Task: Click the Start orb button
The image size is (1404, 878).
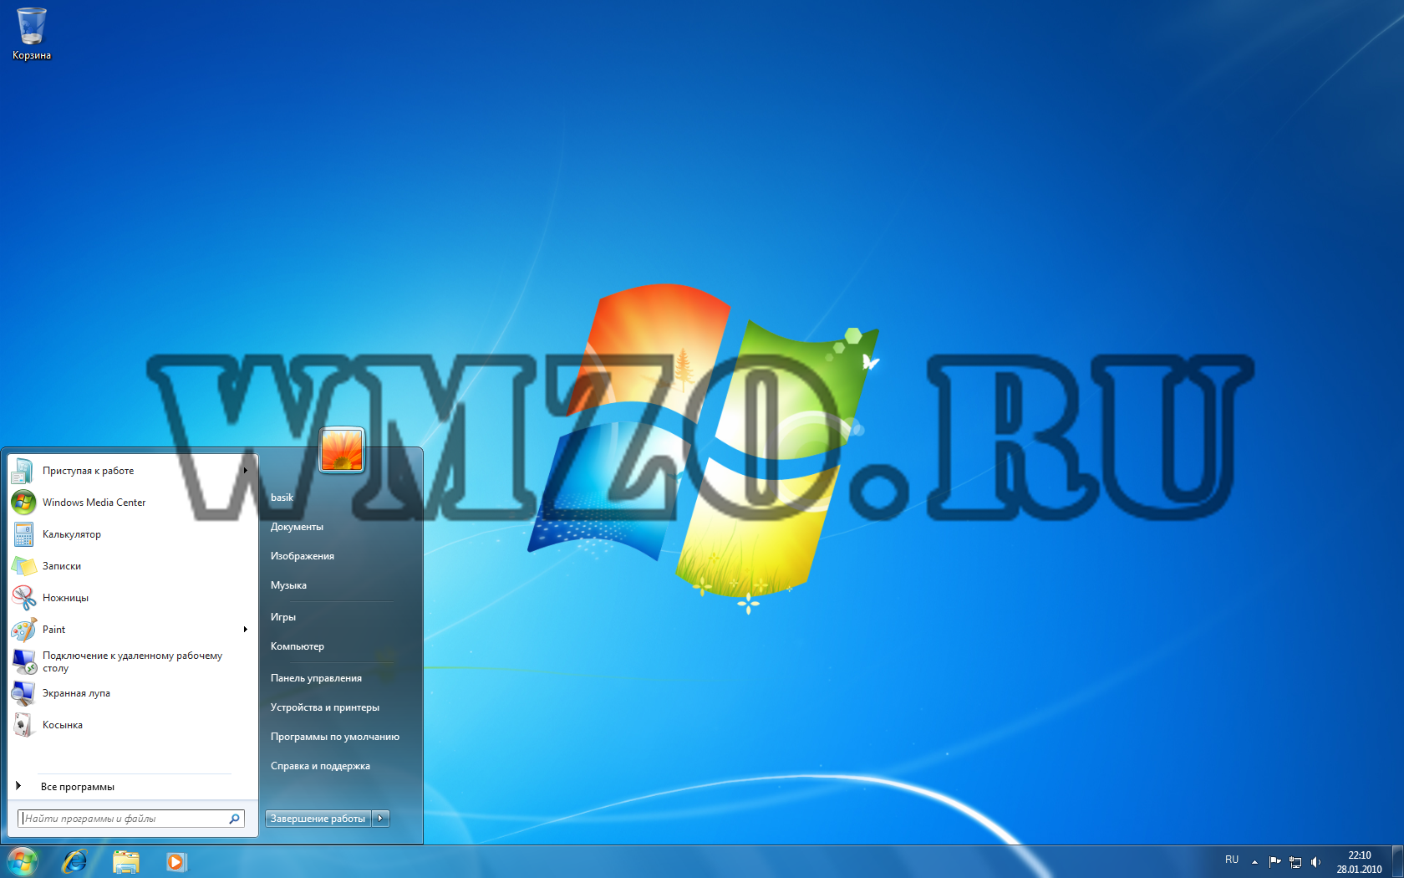Action: [x=22, y=861]
